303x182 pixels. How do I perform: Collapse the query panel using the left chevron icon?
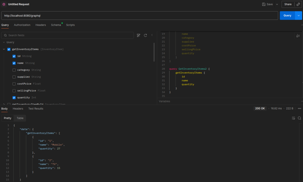click(152, 35)
